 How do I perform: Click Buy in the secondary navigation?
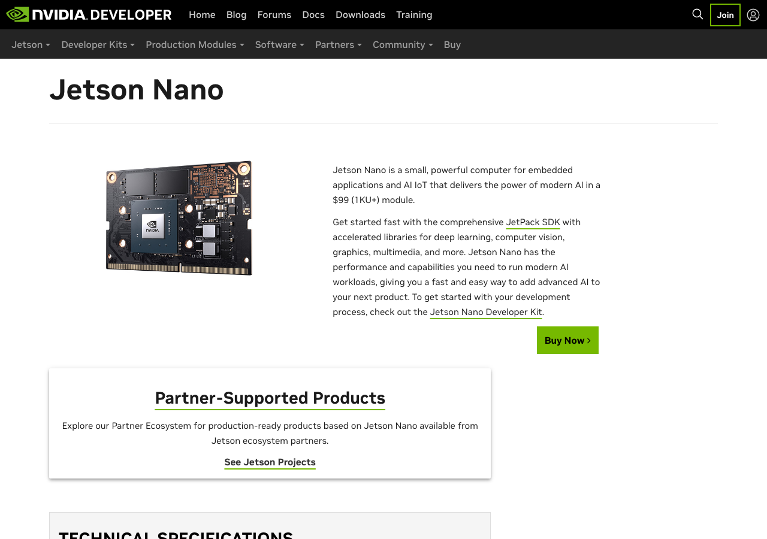pyautogui.click(x=452, y=44)
